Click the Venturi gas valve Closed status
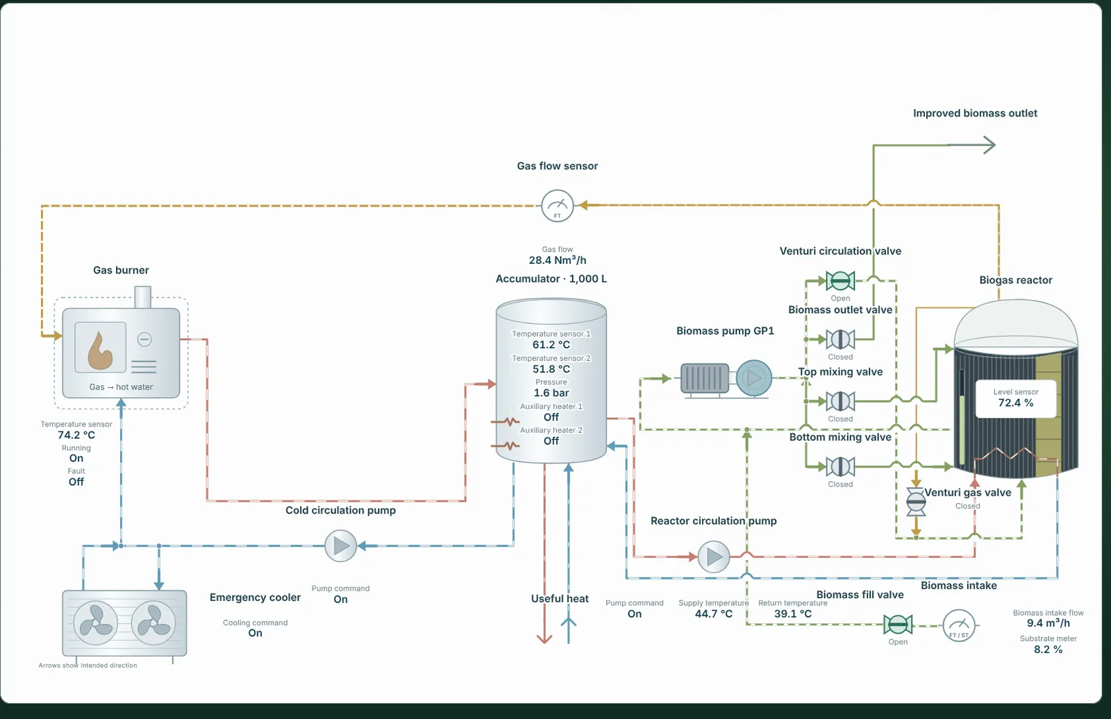The image size is (1111, 719). coord(968,506)
